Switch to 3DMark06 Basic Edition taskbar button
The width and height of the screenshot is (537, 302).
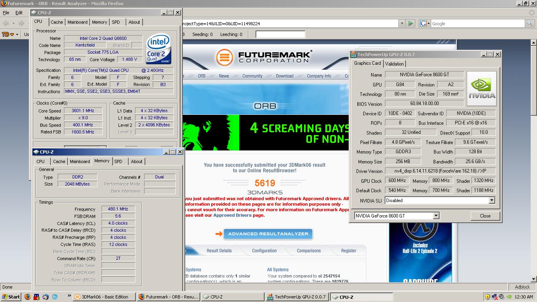(104, 297)
